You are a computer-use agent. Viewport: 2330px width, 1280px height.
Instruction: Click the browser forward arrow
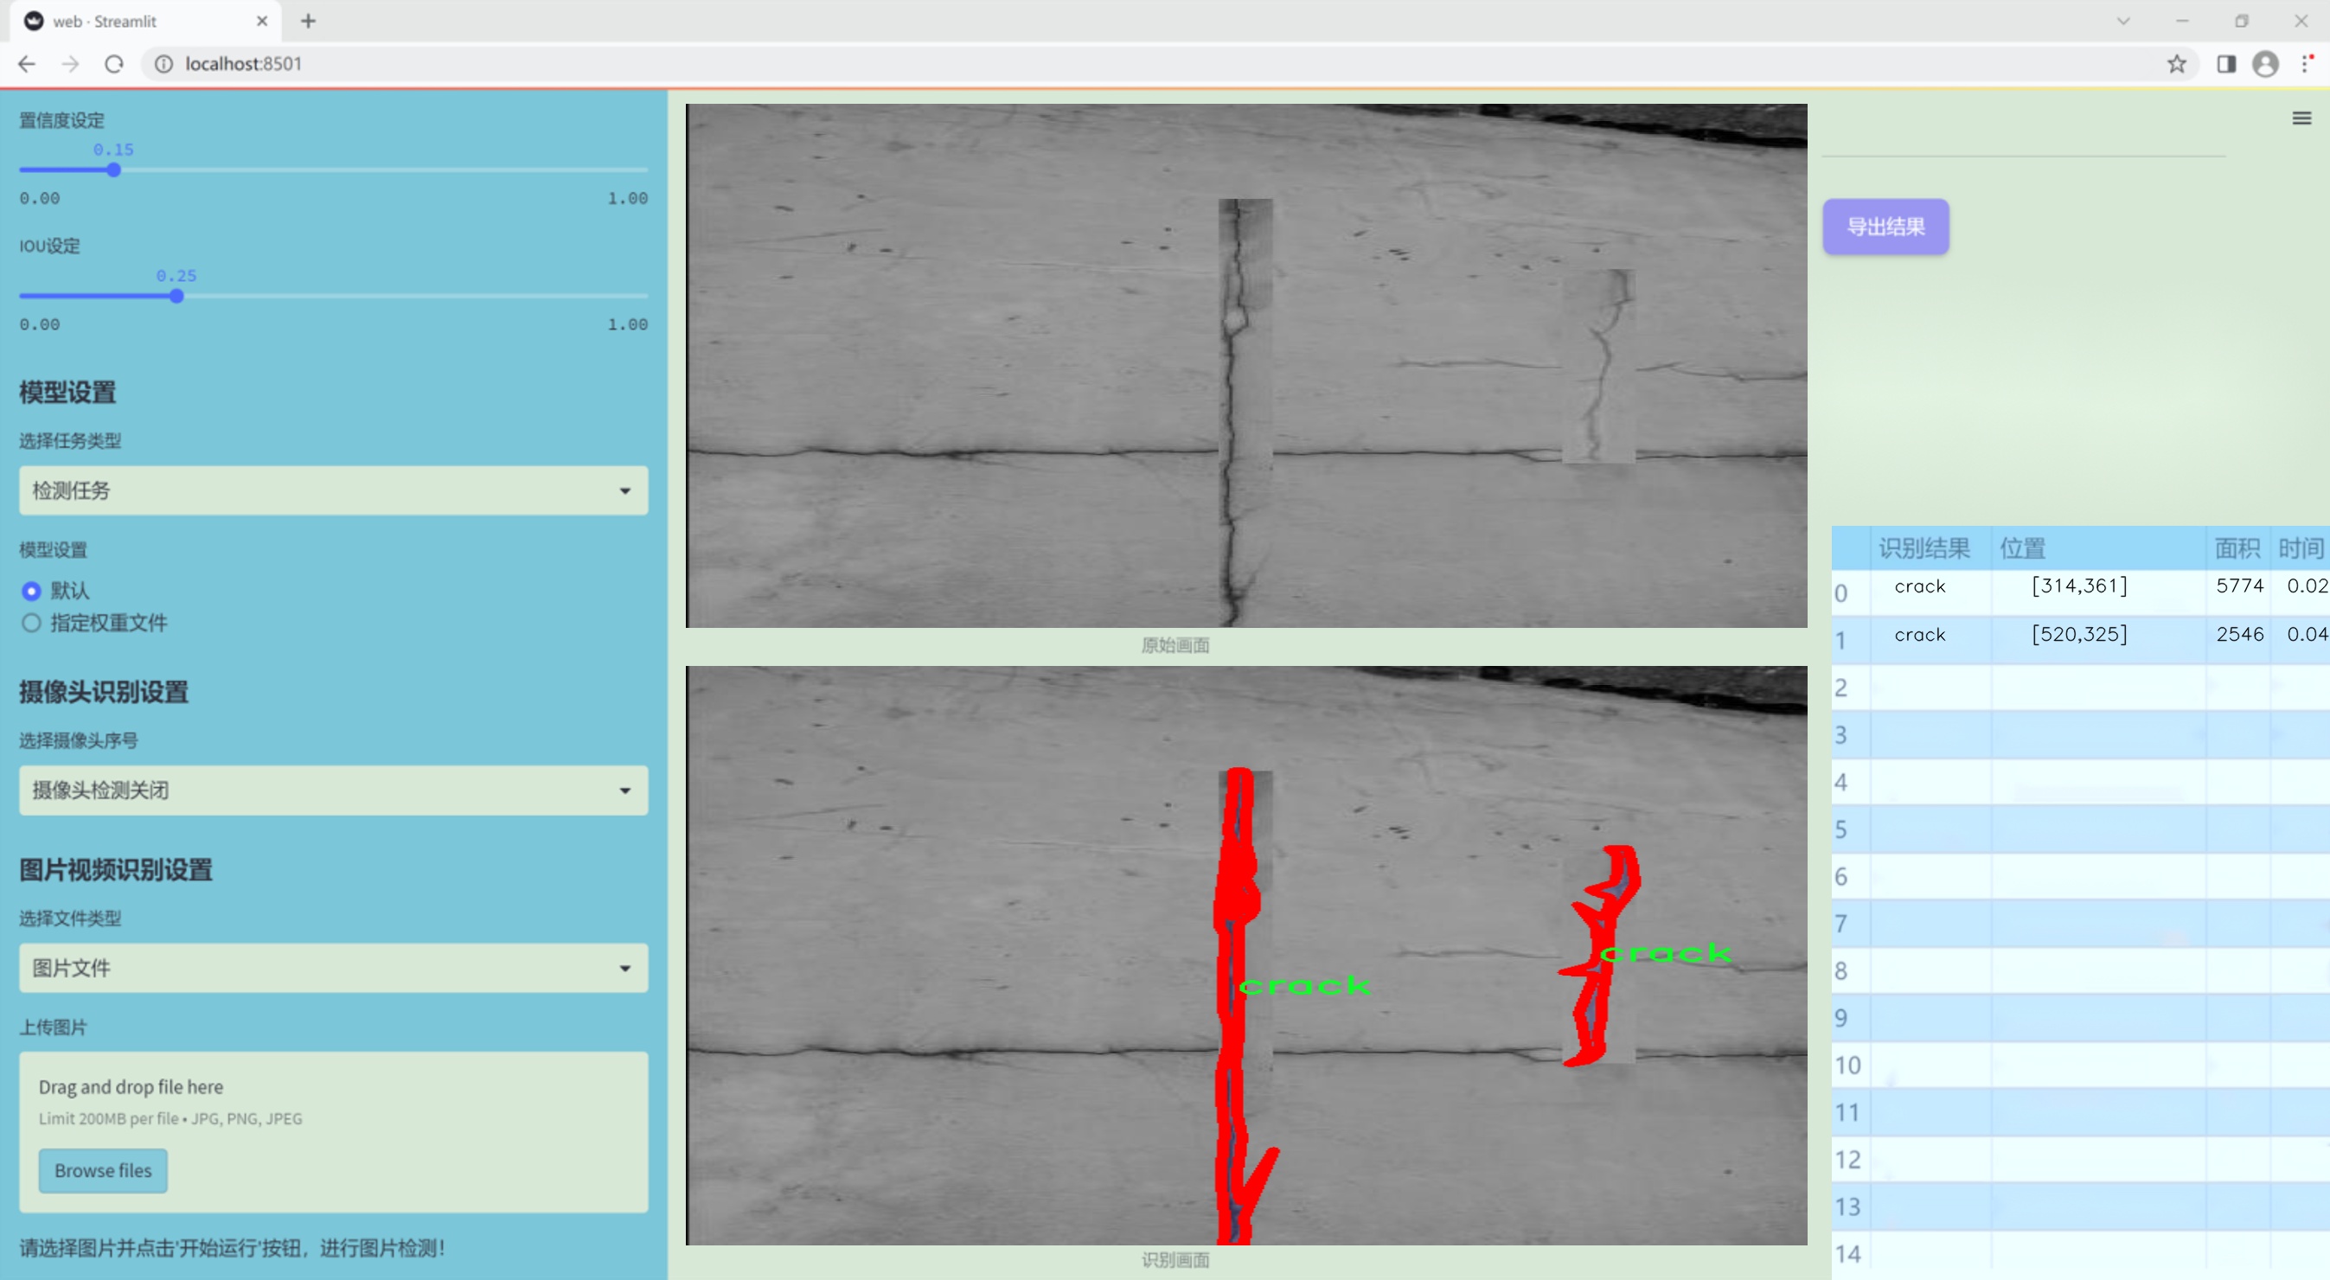tap(71, 63)
